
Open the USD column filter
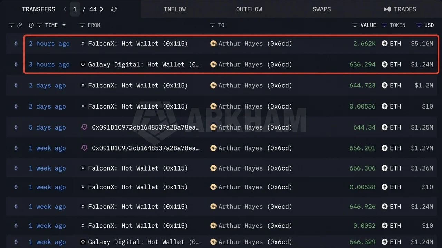419,25
